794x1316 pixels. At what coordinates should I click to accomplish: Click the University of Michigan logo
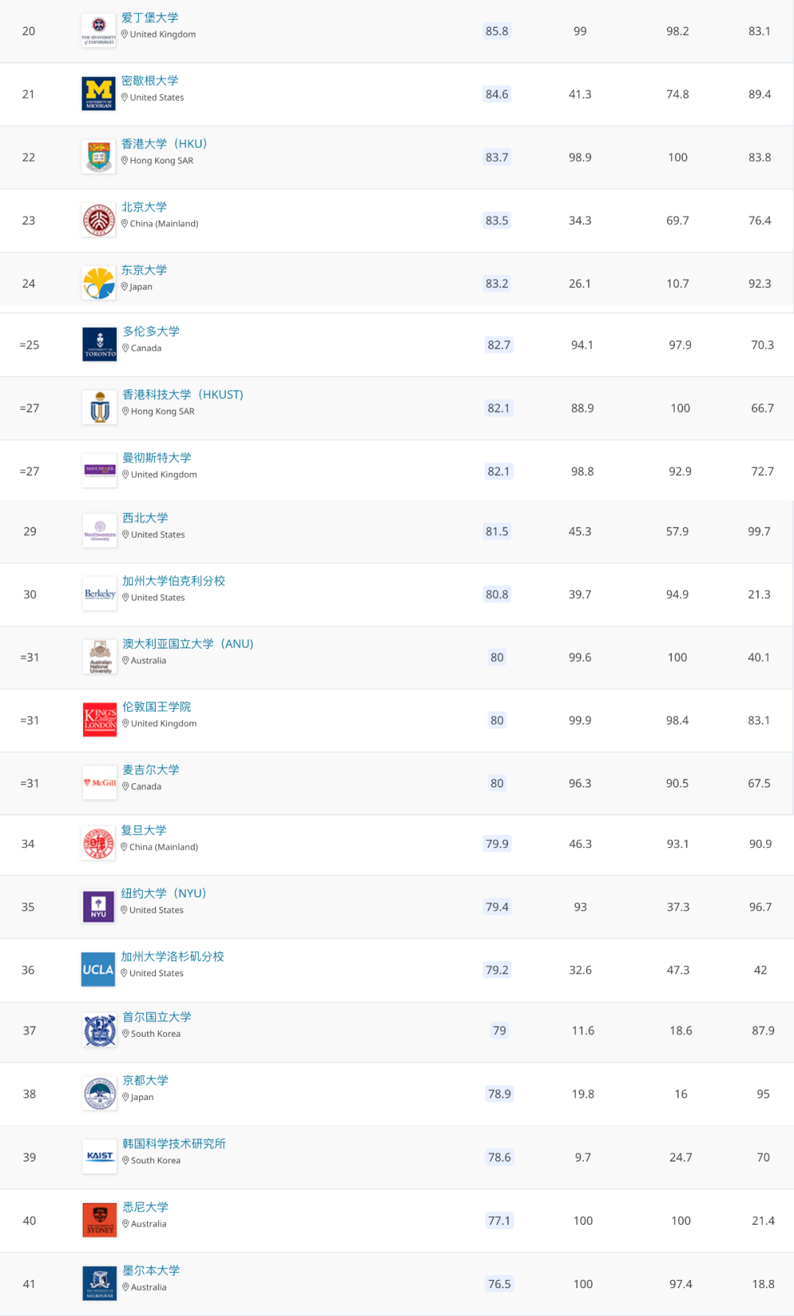click(x=99, y=94)
